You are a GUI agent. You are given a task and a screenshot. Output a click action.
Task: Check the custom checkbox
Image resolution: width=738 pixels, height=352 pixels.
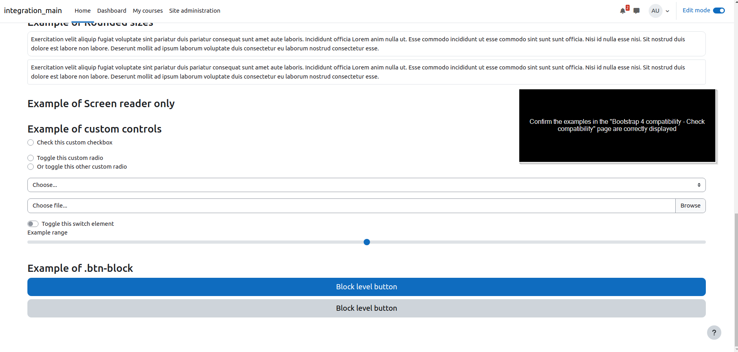(31, 142)
